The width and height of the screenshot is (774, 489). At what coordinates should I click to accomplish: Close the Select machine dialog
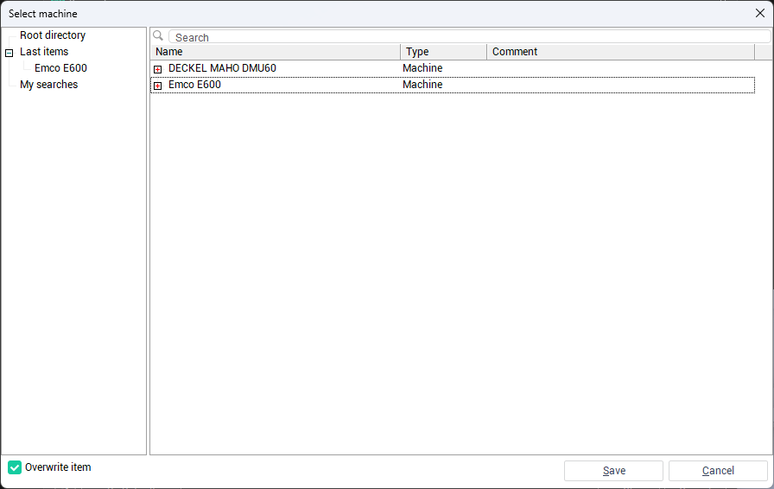coord(760,13)
